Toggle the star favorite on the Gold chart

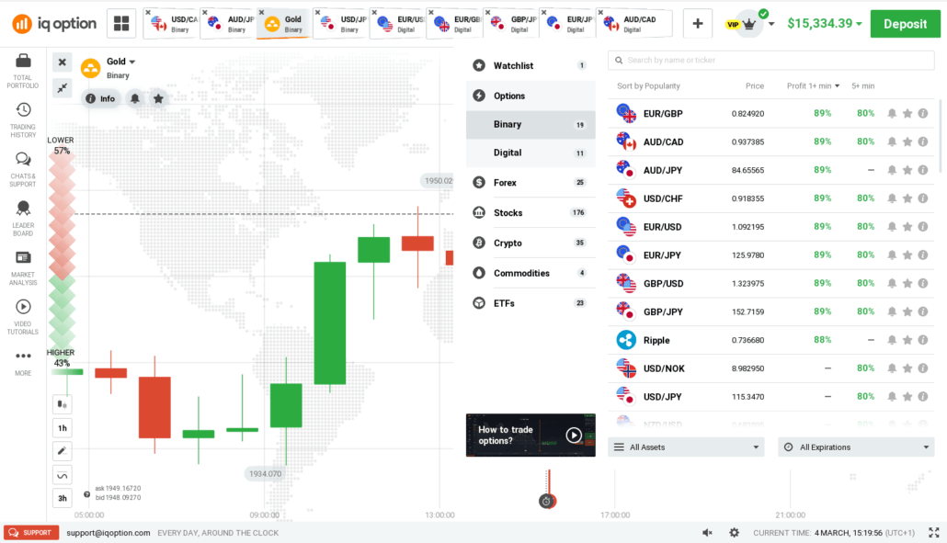click(x=158, y=97)
